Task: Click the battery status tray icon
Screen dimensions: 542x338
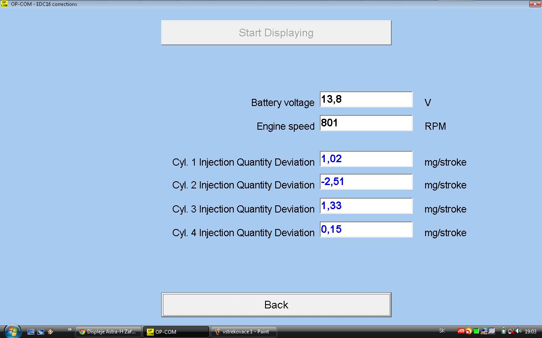Action: point(503,331)
